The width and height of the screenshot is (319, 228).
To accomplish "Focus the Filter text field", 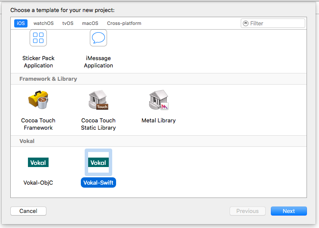I will pyautogui.click(x=273, y=23).
